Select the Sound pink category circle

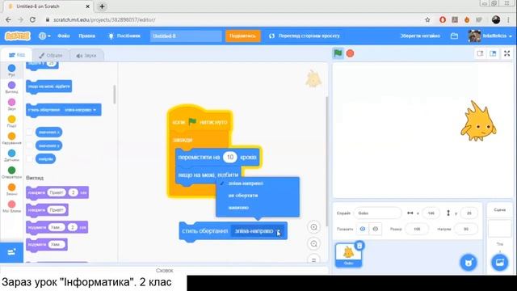click(11, 103)
